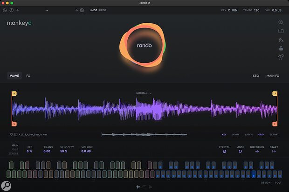Image resolution: width=289 pixels, height=192 pixels.
Task: Click the horse icon in right sidebar
Action: click(x=281, y=57)
